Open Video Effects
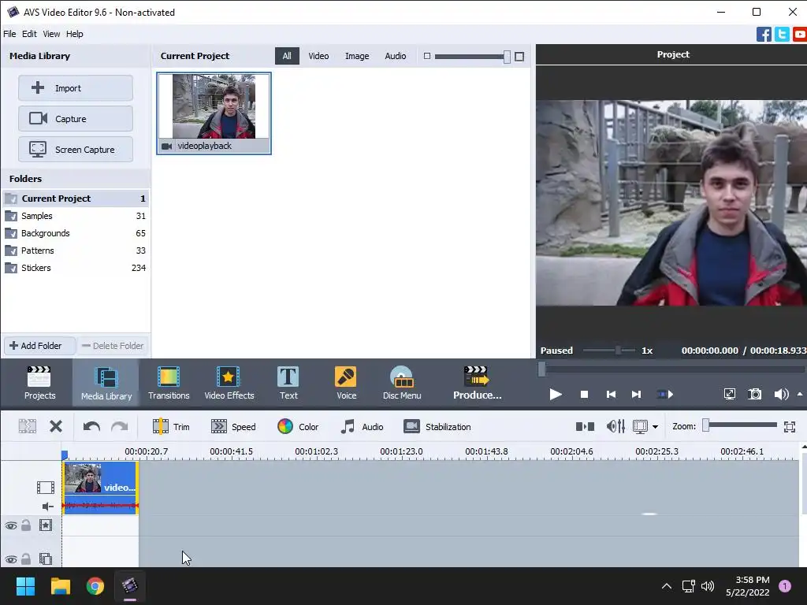 229,383
